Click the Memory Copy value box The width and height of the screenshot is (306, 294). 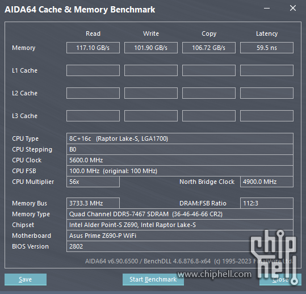(x=209, y=48)
